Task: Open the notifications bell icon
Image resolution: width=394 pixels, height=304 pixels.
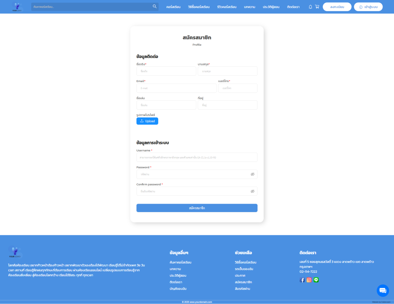Action: (x=311, y=7)
